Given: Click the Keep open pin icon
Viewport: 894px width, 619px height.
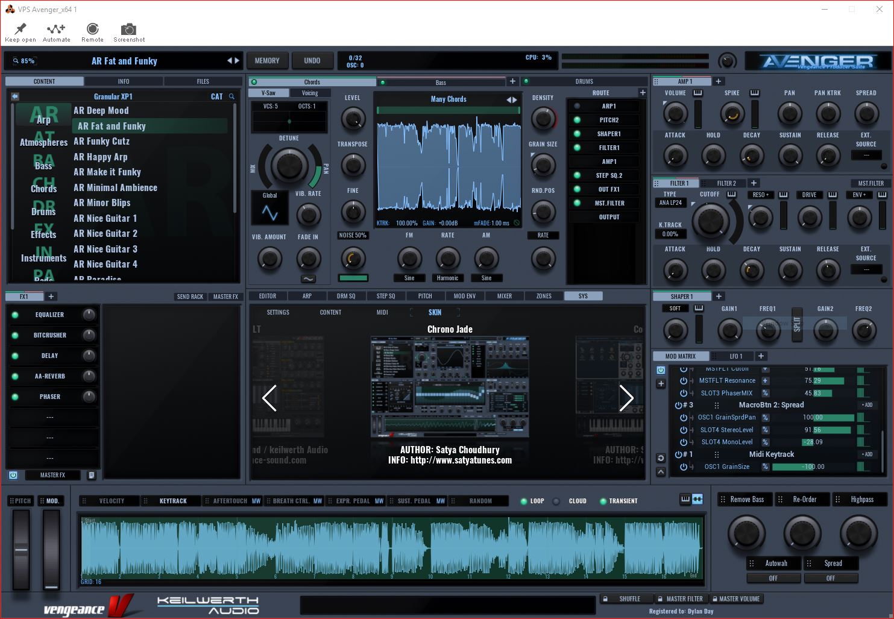Looking at the screenshot, I should [20, 28].
